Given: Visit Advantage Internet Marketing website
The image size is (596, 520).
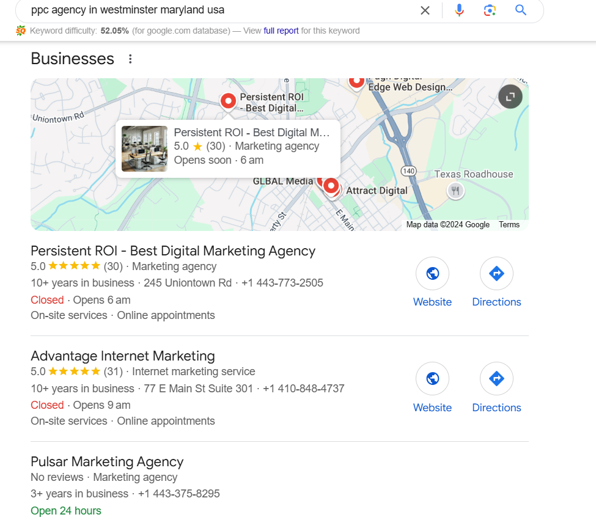Looking at the screenshot, I should (x=433, y=378).
